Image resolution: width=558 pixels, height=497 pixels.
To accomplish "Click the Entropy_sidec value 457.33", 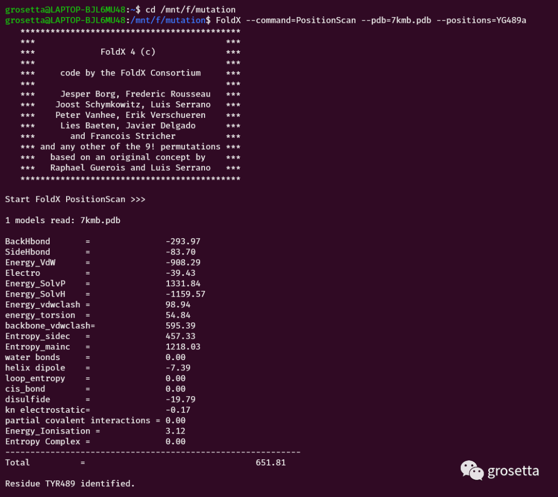I will click(180, 336).
